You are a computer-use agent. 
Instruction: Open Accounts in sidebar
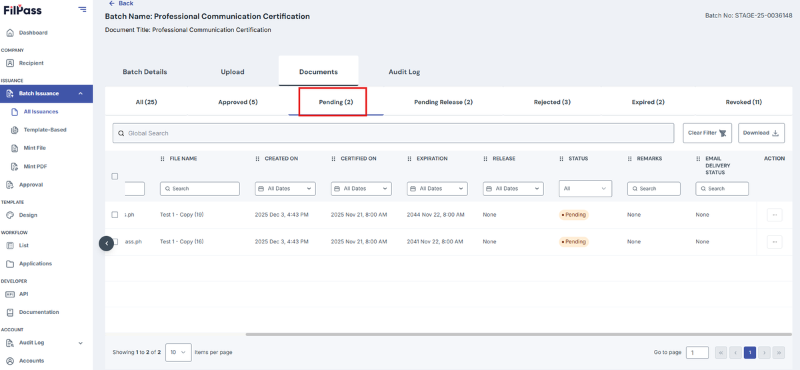click(x=31, y=361)
